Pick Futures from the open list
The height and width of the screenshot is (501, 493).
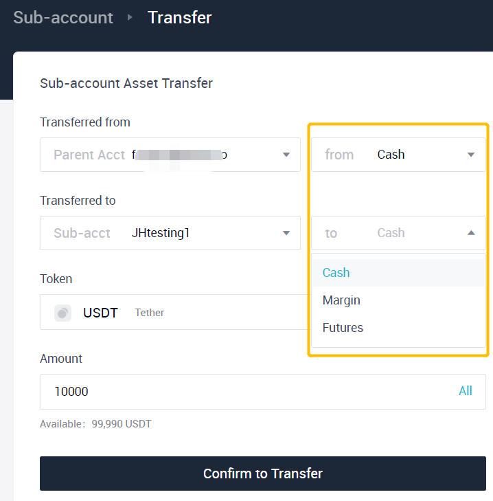343,328
